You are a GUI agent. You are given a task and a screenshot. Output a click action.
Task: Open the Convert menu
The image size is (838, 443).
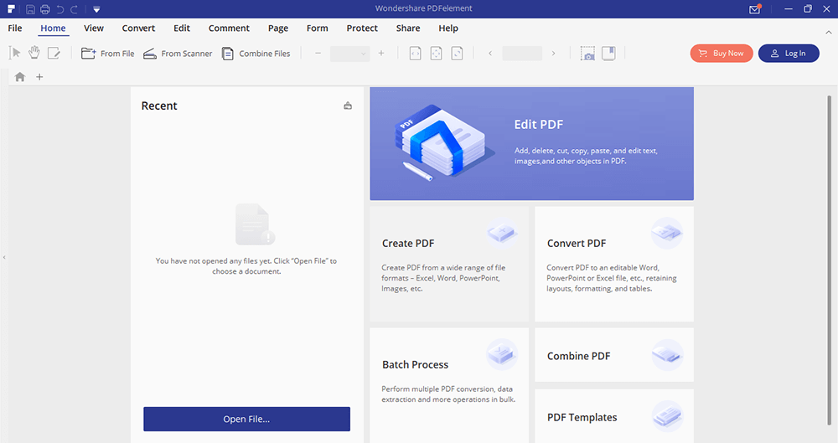pos(138,28)
